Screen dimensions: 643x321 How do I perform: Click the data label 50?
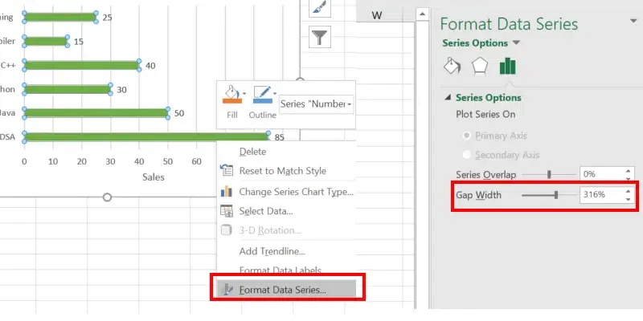[x=178, y=113]
